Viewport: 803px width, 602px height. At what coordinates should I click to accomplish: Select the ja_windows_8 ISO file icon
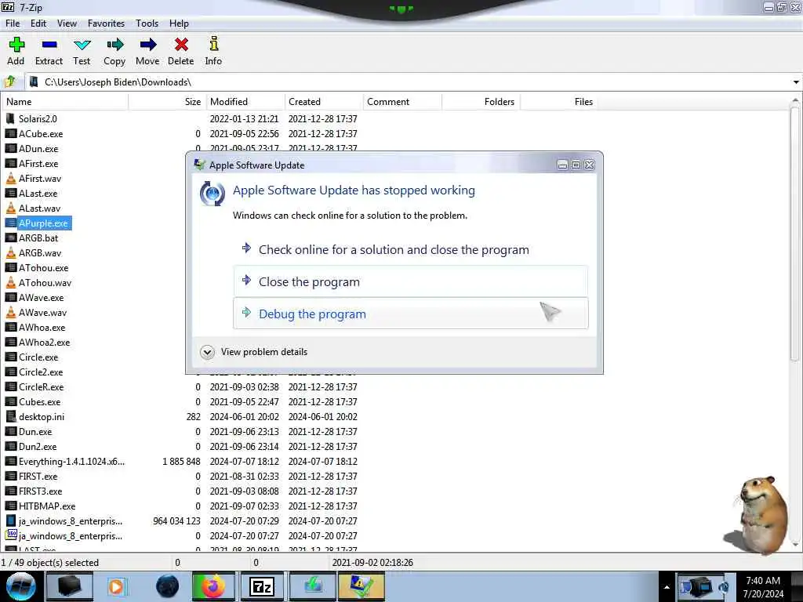coord(11,535)
